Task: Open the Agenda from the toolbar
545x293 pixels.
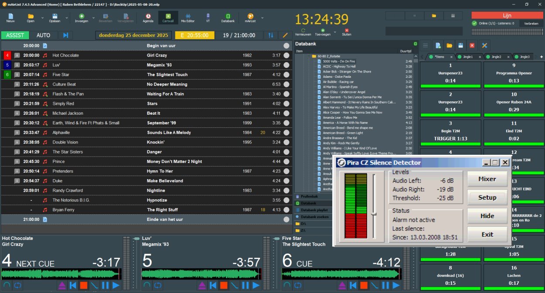Action: pyautogui.click(x=148, y=17)
